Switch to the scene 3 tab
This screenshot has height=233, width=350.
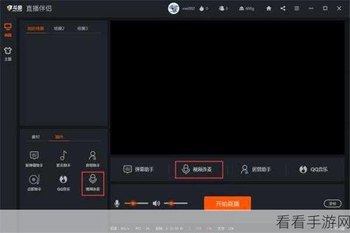83,29
